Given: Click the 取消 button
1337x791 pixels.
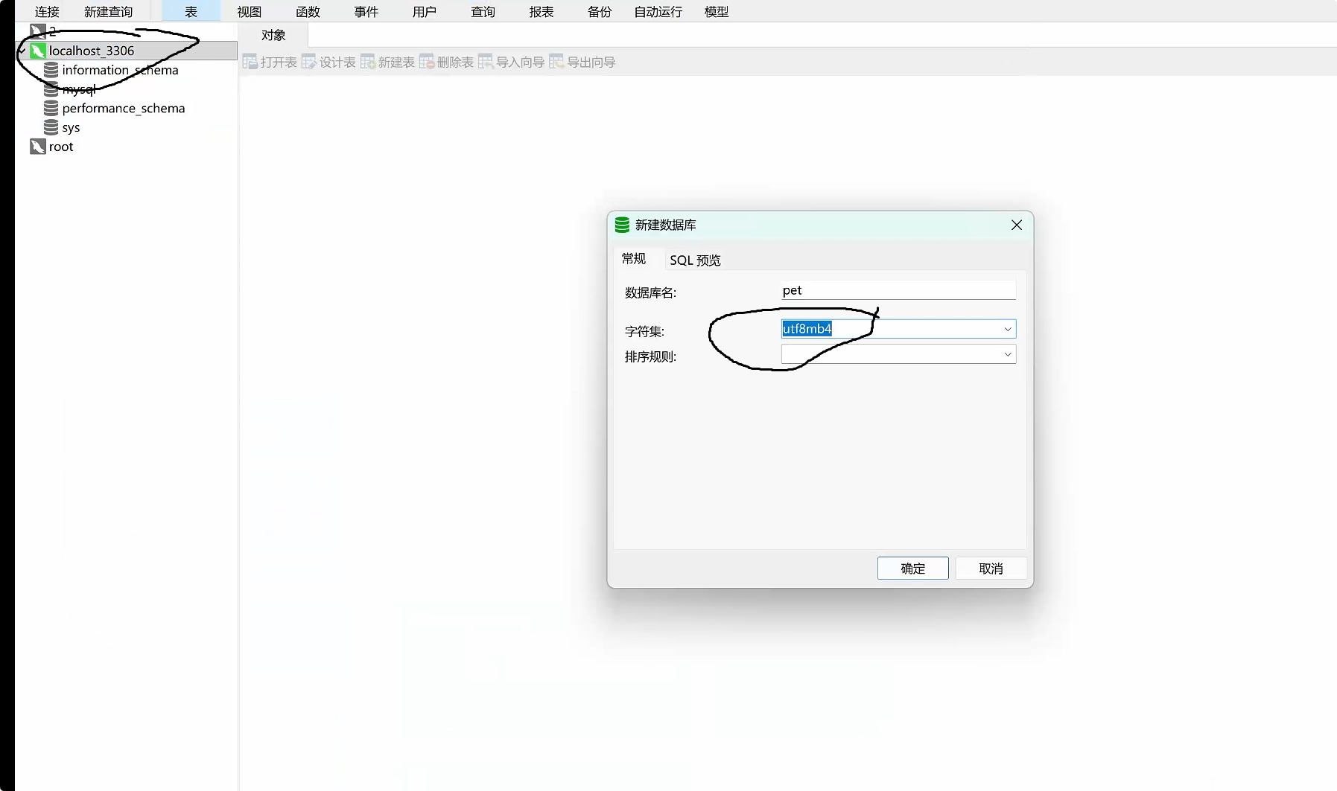Looking at the screenshot, I should (x=991, y=569).
